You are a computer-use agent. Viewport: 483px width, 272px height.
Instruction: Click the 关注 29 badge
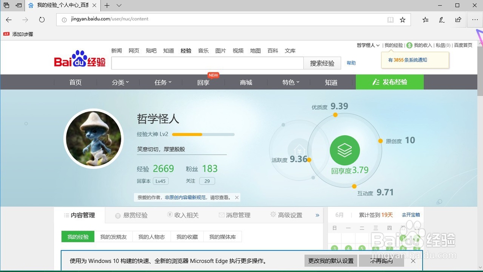coord(207,181)
